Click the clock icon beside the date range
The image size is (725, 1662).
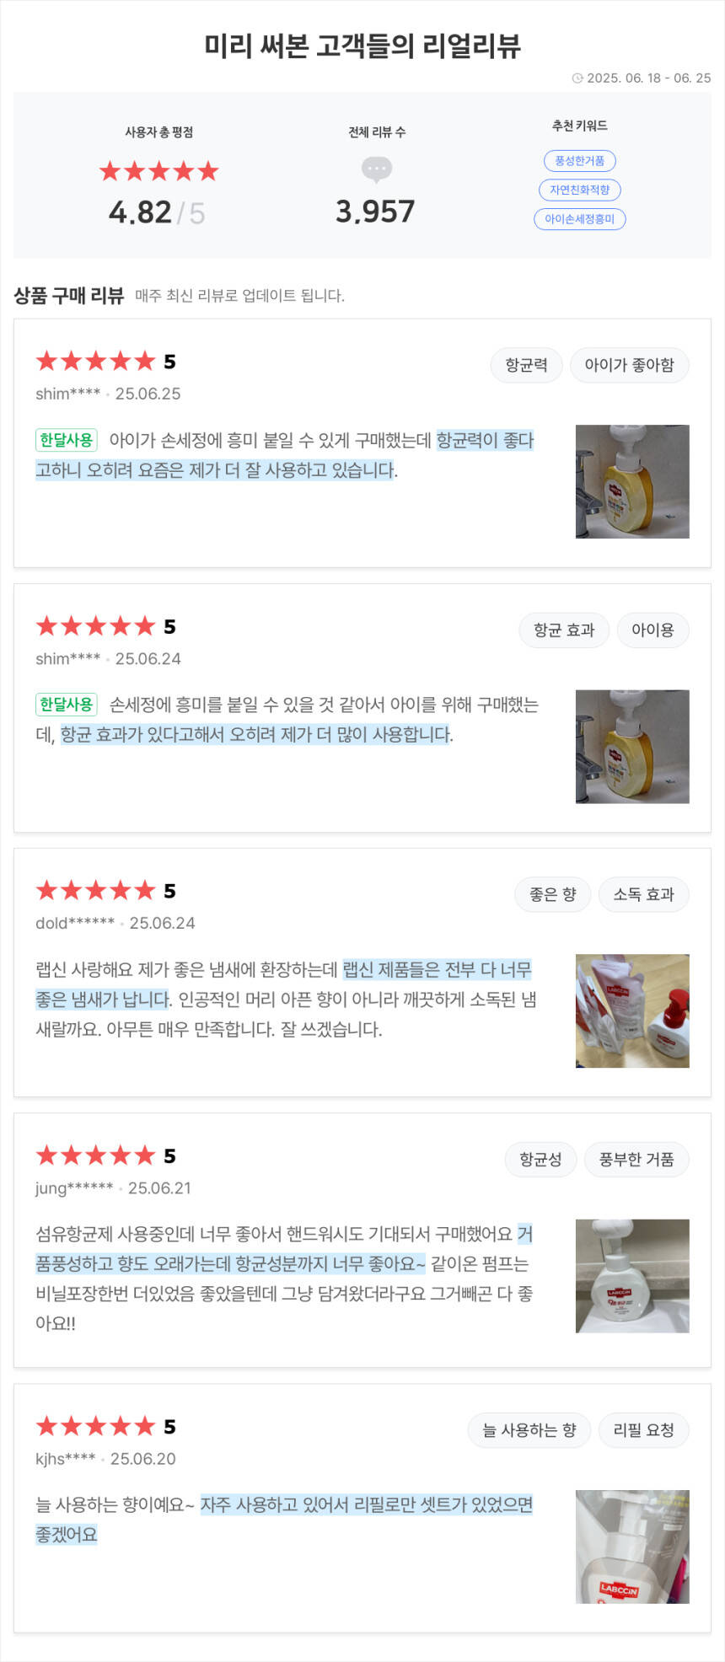(x=577, y=78)
